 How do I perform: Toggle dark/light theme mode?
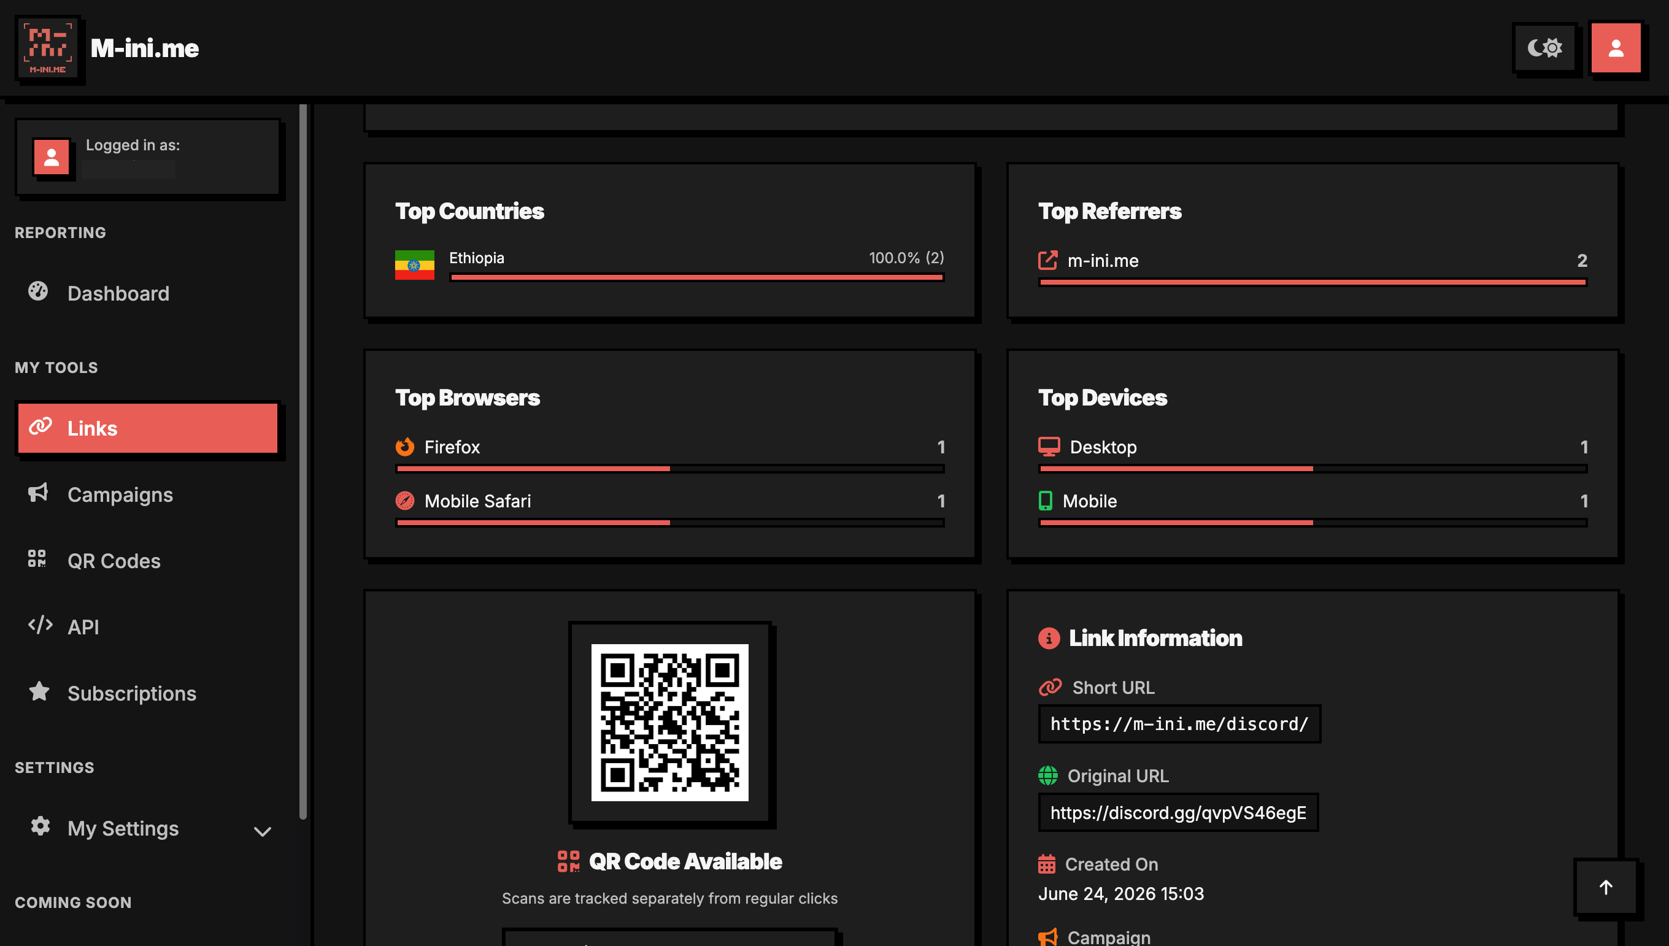pyautogui.click(x=1544, y=48)
